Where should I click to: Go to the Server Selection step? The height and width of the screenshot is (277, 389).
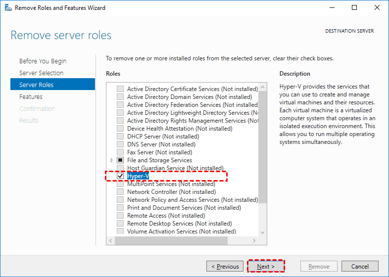click(x=41, y=73)
